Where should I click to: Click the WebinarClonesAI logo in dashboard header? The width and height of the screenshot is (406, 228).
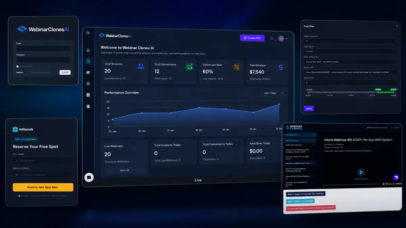tap(115, 35)
